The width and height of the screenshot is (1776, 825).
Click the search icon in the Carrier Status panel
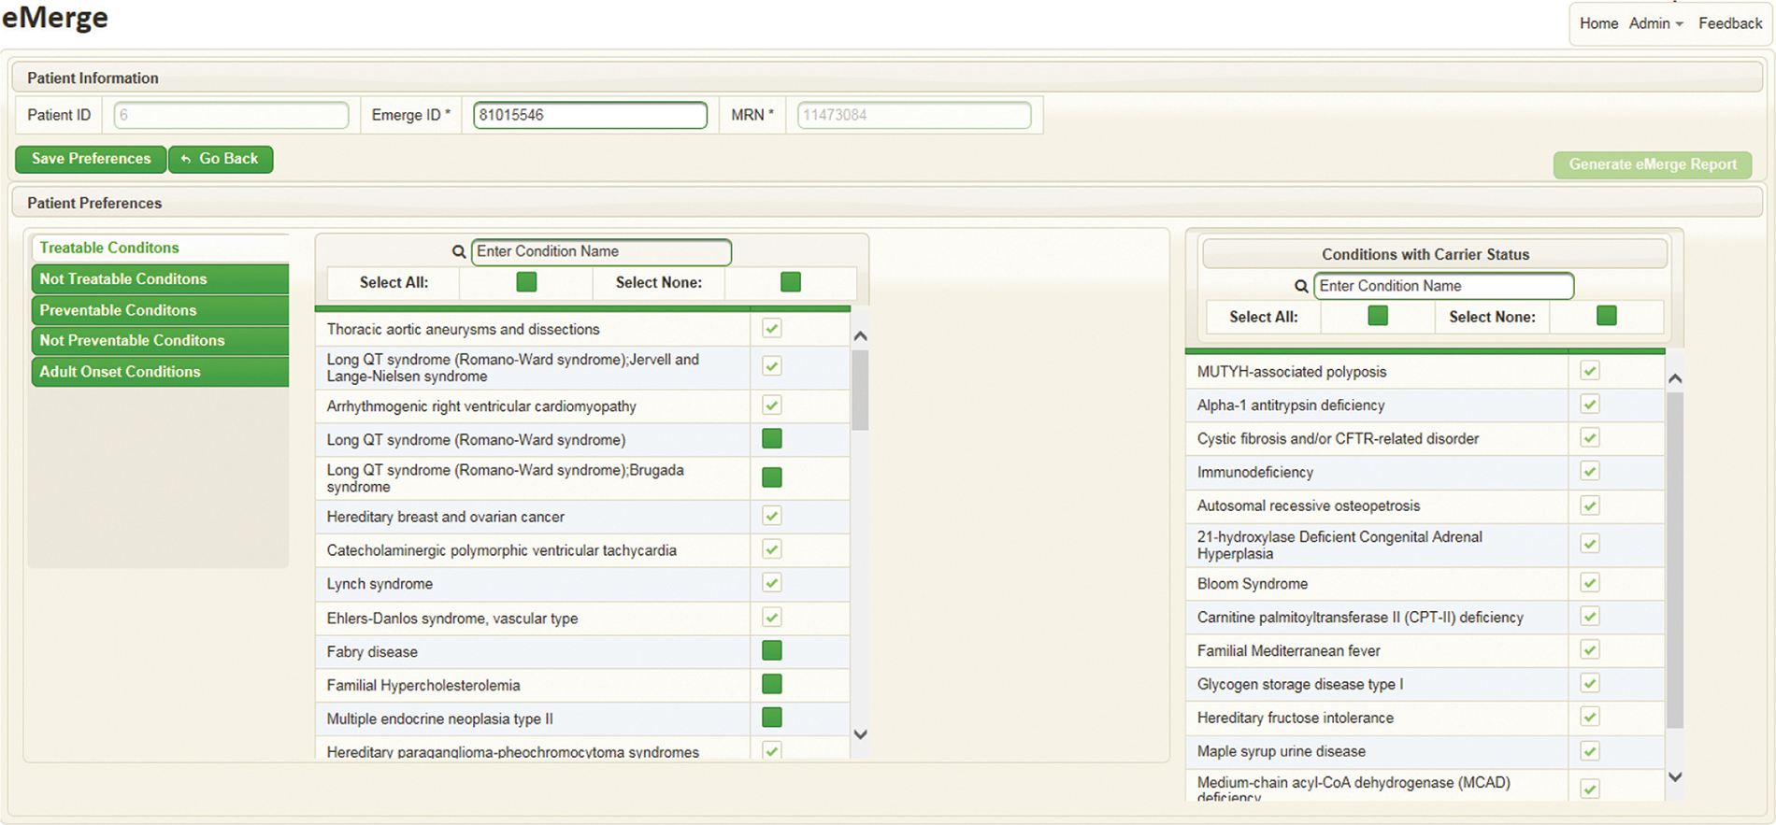(1300, 286)
